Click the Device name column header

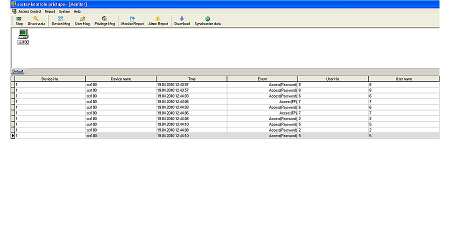(120, 79)
